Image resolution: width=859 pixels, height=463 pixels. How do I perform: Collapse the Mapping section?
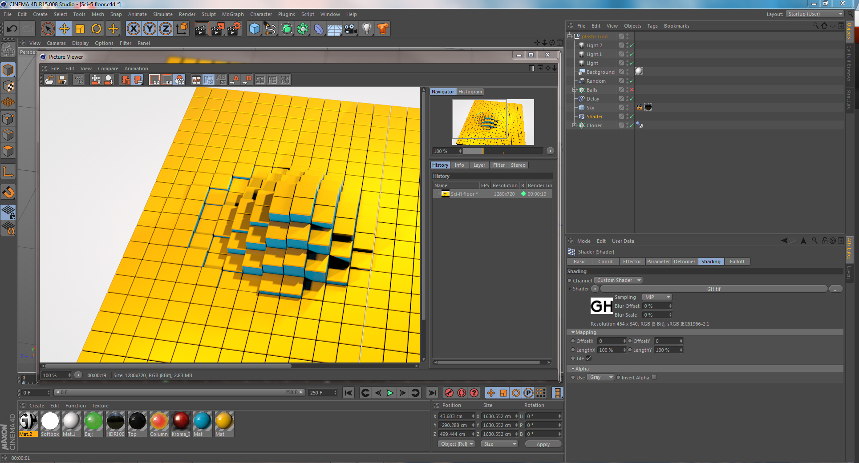(573, 332)
